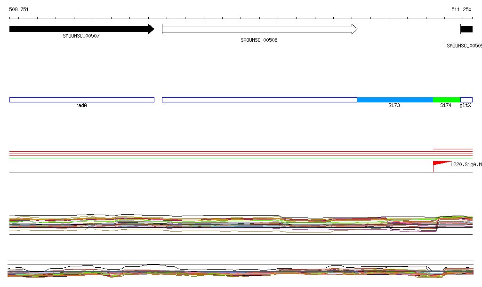Click the S173 label

coord(394,106)
